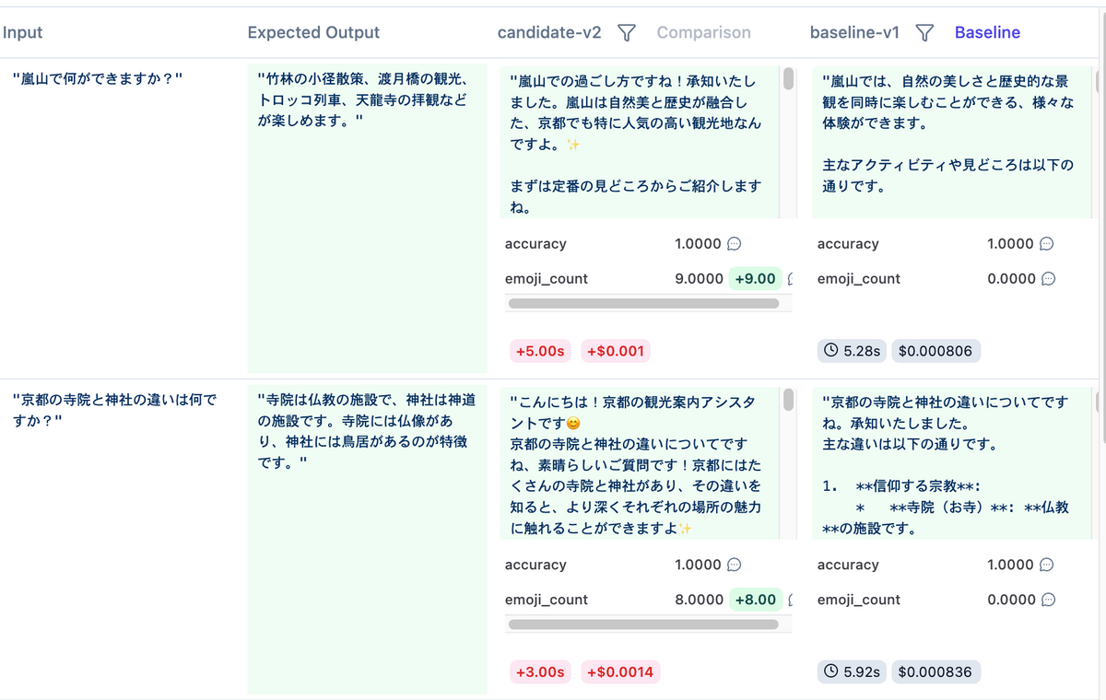Click the +5.00s latency difference badge

click(x=539, y=351)
